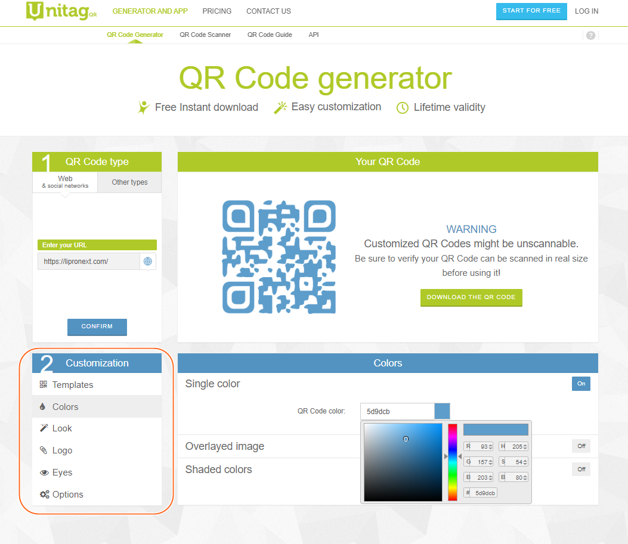
Task: Click the gears icon beside Options
Action: pos(45,495)
